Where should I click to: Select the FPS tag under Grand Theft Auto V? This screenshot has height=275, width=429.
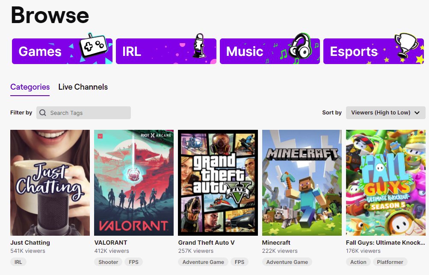tap(240, 262)
